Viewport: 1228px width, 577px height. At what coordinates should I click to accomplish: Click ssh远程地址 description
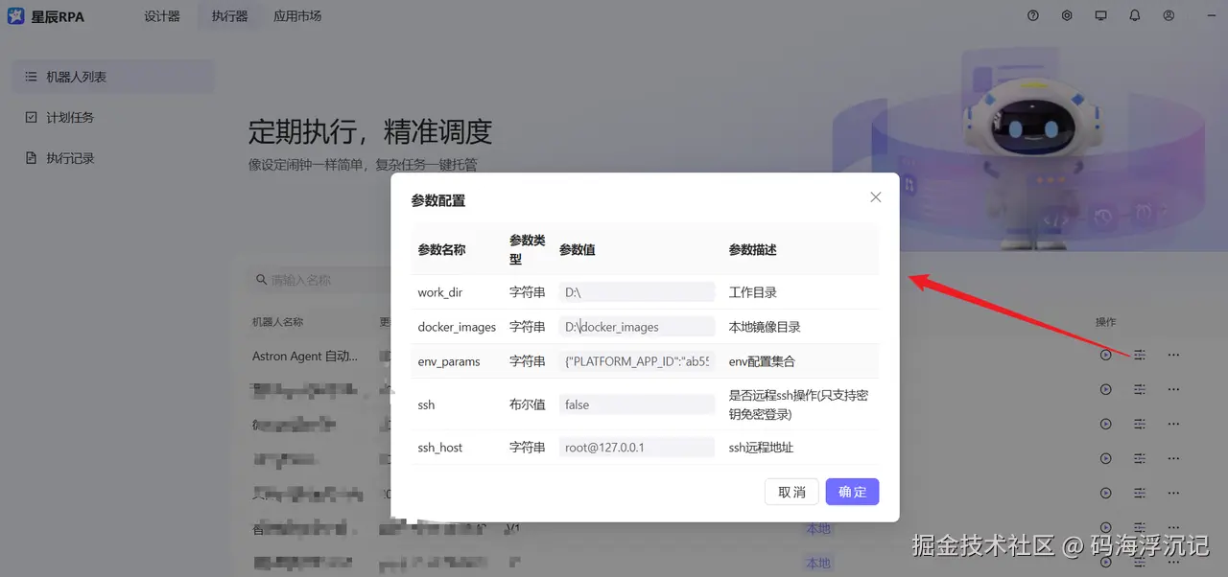tap(762, 448)
